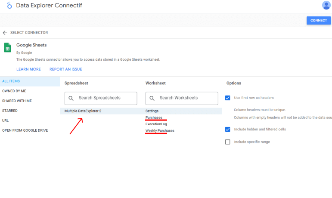Open the Learn More link
Viewport: 332px width, 198px height.
[x=28, y=69]
